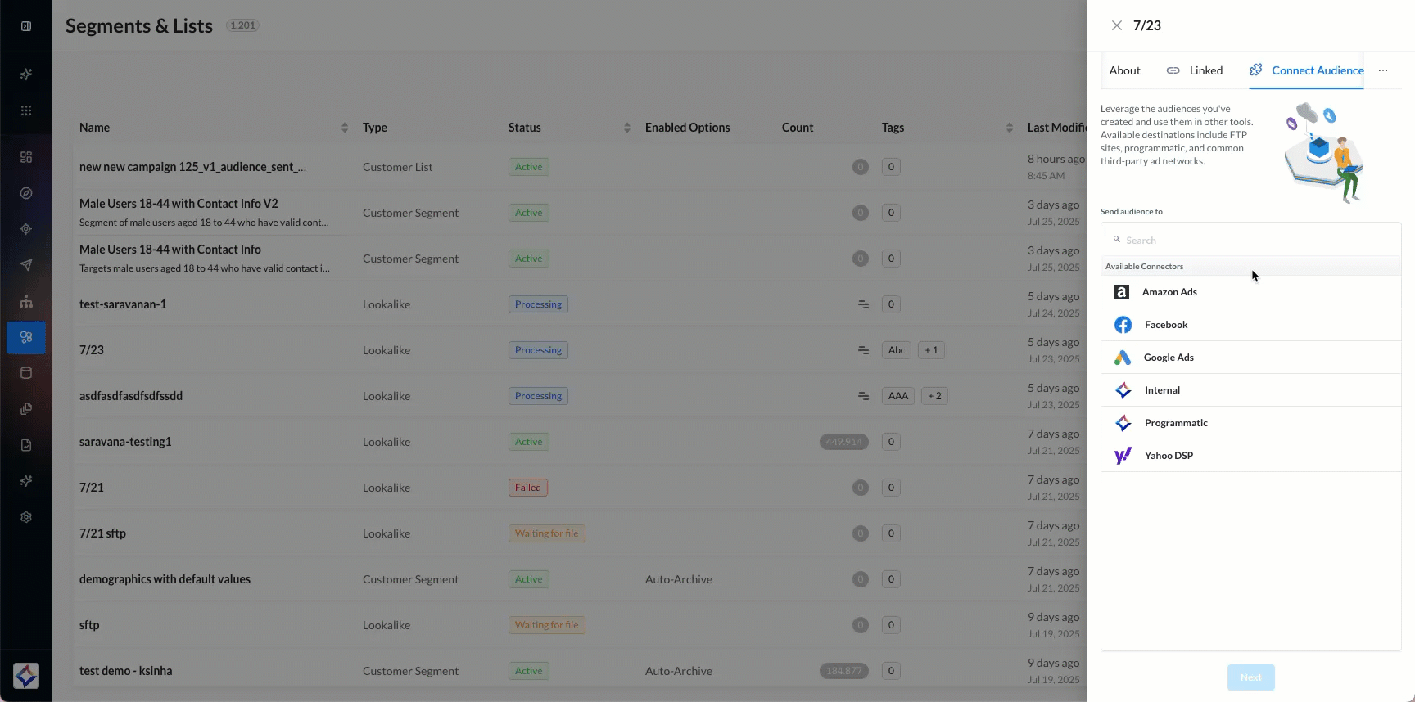Image resolution: width=1415 pixels, height=702 pixels.
Task: Choose the Facebook connector icon
Action: tap(1123, 325)
